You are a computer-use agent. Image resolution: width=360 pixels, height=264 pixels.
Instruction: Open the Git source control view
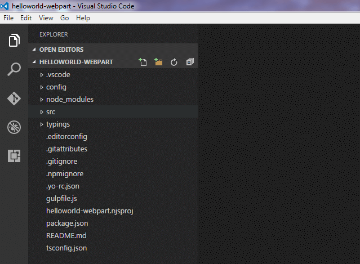coord(14,99)
